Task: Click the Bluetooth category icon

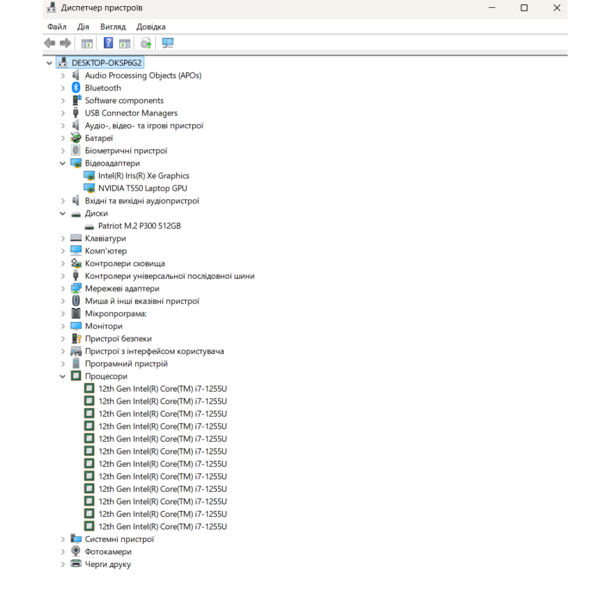Action: coord(76,88)
